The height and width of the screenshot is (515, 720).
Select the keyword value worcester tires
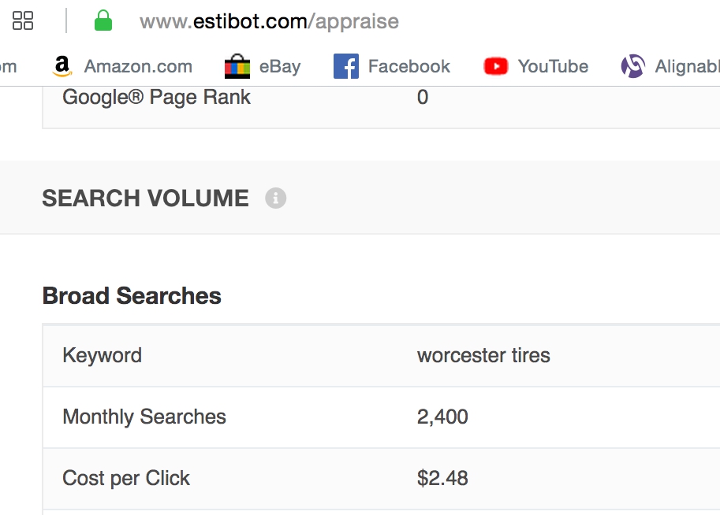483,355
